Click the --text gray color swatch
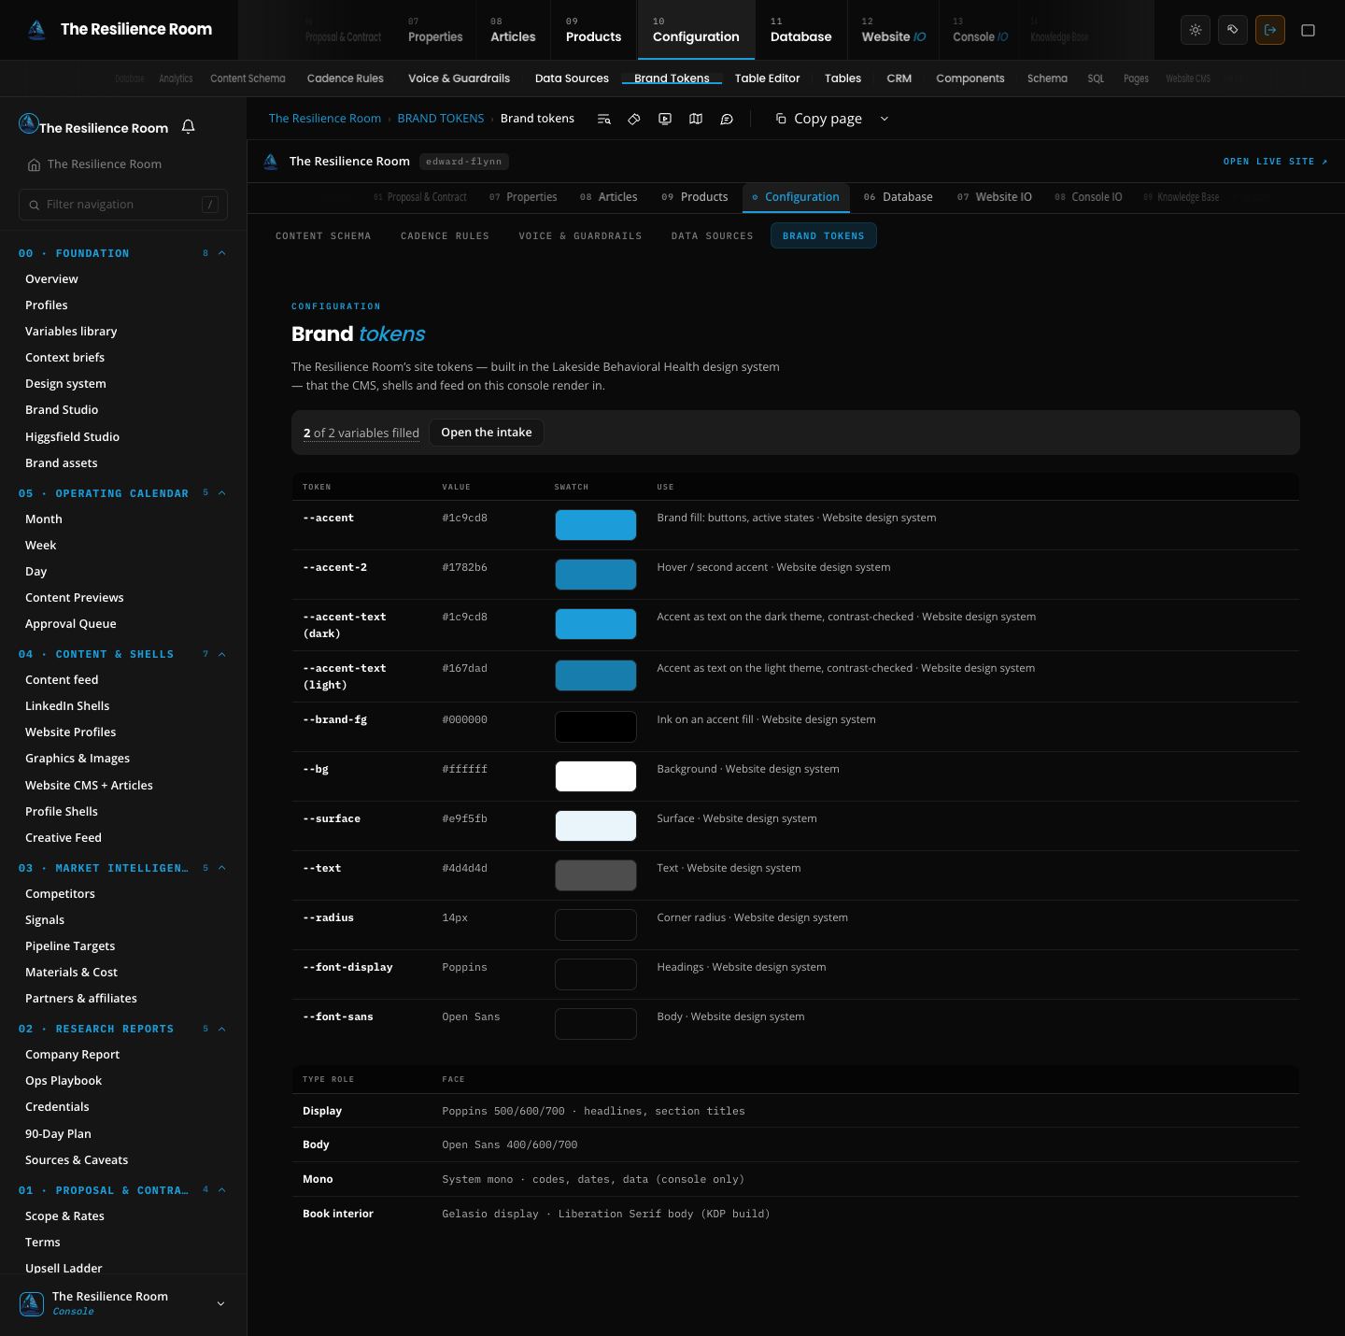1345x1336 pixels. (596, 875)
